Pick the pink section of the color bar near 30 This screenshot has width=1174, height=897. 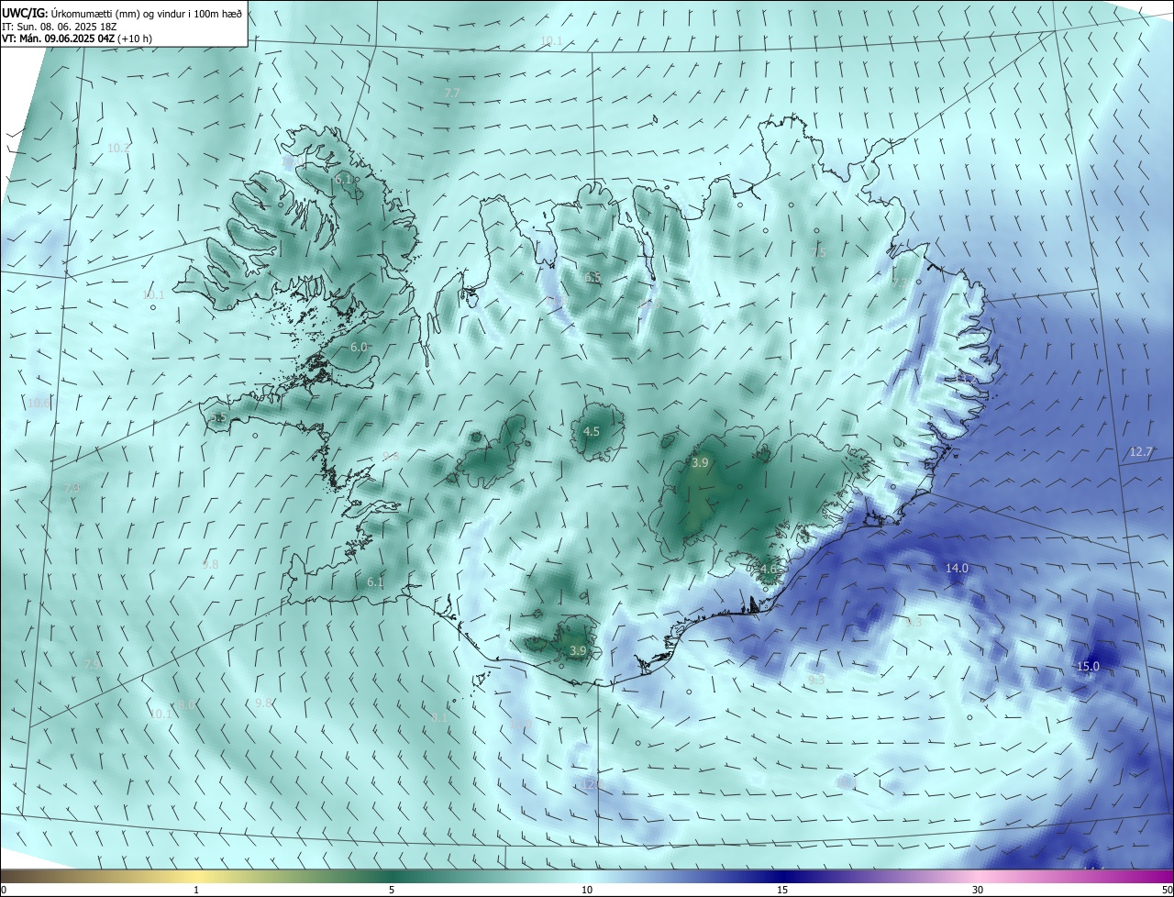point(978,876)
